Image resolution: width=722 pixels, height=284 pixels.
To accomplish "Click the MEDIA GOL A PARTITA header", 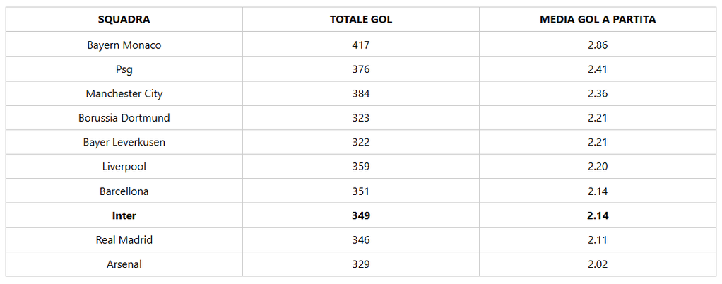I will point(597,19).
